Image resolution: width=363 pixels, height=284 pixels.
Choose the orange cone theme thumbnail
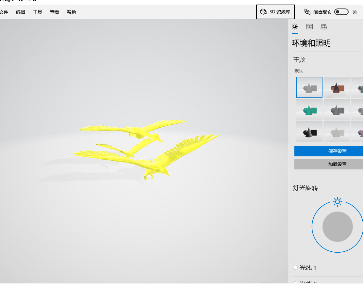(337, 87)
